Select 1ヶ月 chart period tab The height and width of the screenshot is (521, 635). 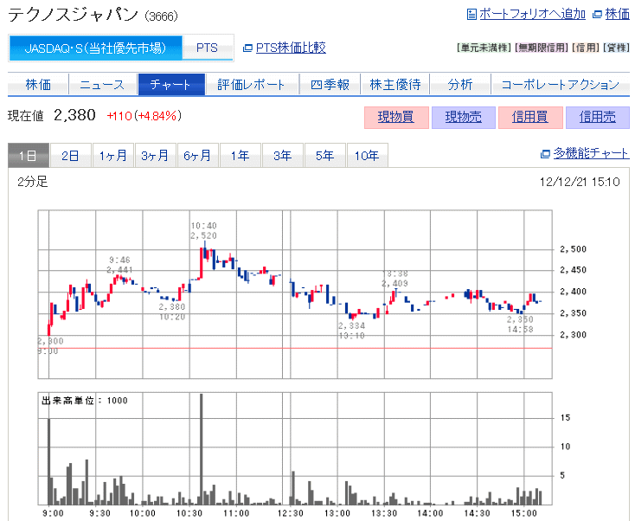113,155
